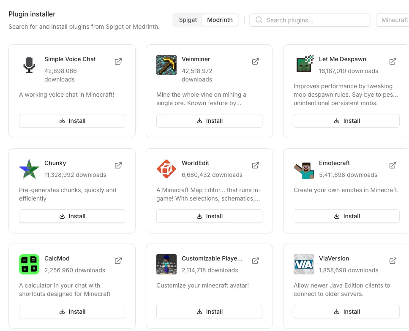Click the CalcMod title text
Screen dimensions: 409x331
point(57,258)
